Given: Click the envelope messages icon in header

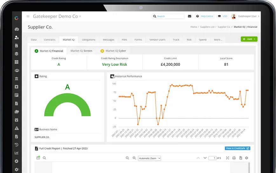Looking at the screenshot, I should (190, 16).
